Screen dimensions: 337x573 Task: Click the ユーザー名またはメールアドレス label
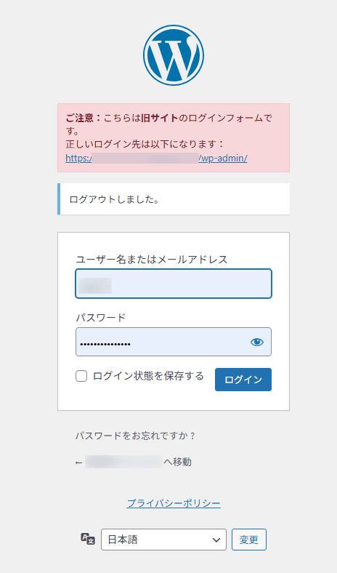click(x=152, y=260)
